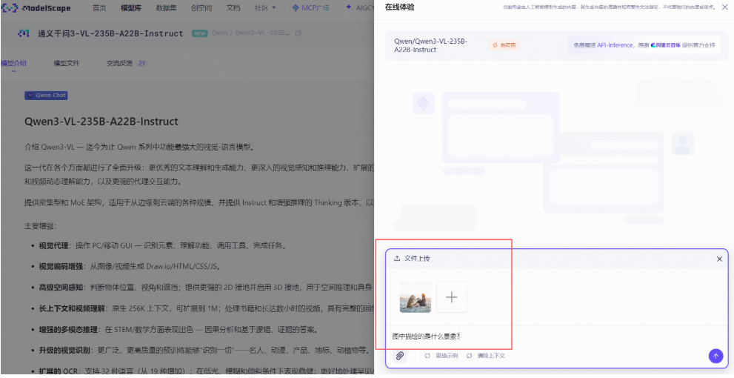Click the 热可用 status badge
The height and width of the screenshot is (378, 734).
pos(504,45)
